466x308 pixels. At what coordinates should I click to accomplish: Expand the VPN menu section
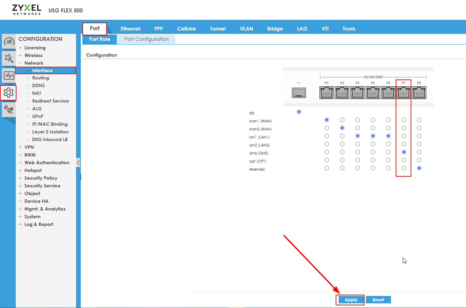click(x=20, y=147)
